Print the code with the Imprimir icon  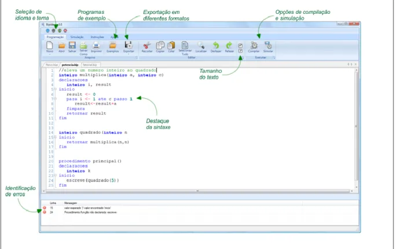96,46
